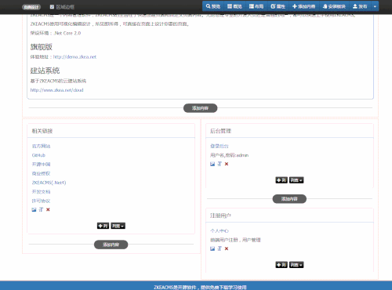Image resolution: width=392 pixels, height=290 pixels.
Task: Click the 用户名,密码:admin text
Action: pos(229,155)
